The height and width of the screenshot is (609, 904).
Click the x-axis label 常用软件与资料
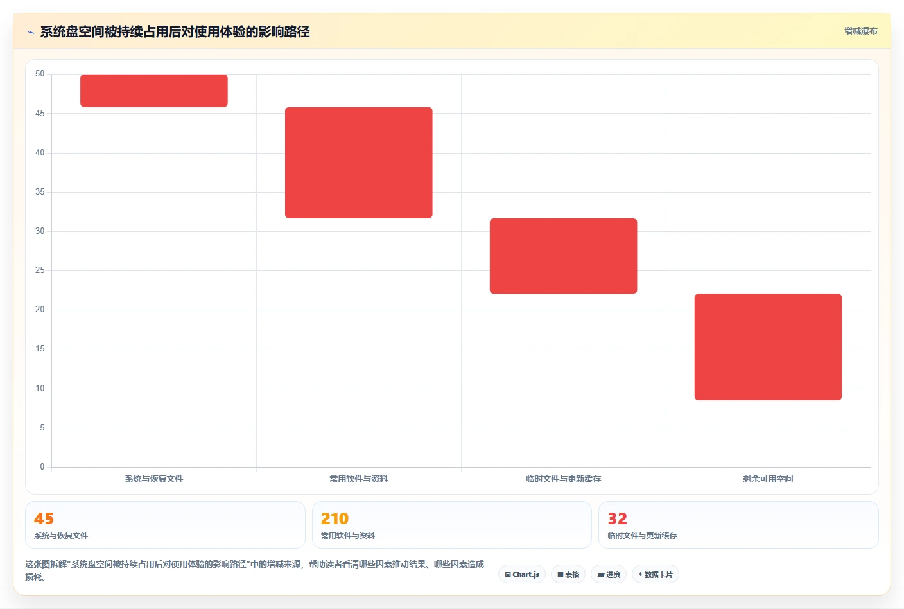[x=359, y=479]
